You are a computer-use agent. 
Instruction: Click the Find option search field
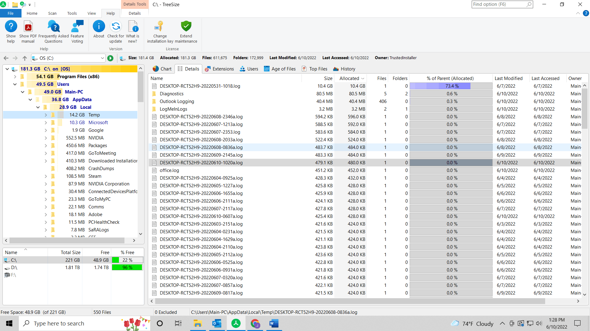click(498, 4)
